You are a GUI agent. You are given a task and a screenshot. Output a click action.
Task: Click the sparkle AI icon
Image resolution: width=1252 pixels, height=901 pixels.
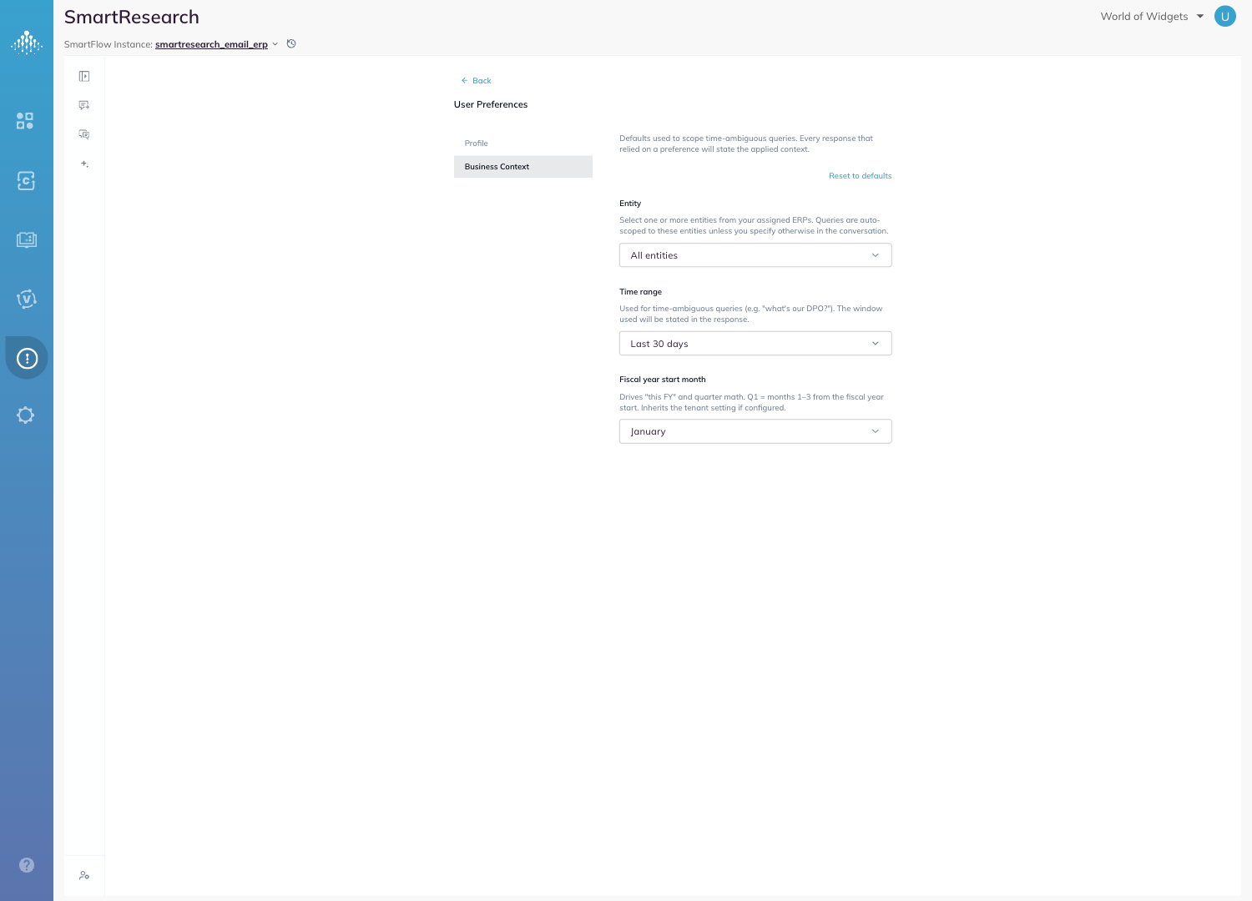84,164
